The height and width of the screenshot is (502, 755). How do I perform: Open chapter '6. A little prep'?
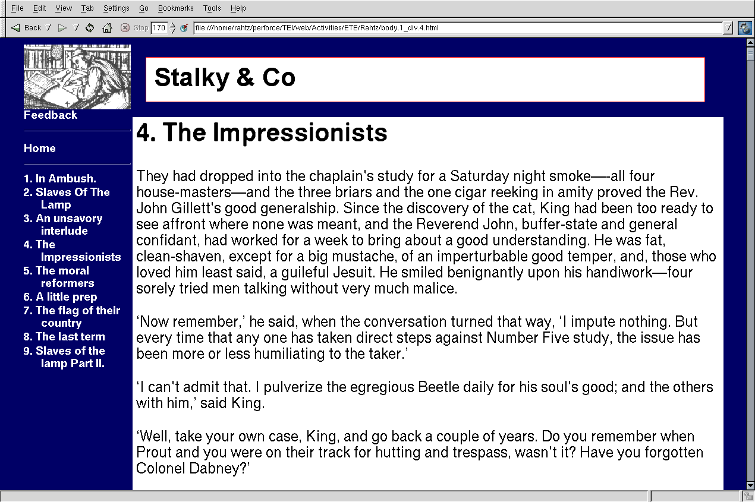click(x=60, y=297)
